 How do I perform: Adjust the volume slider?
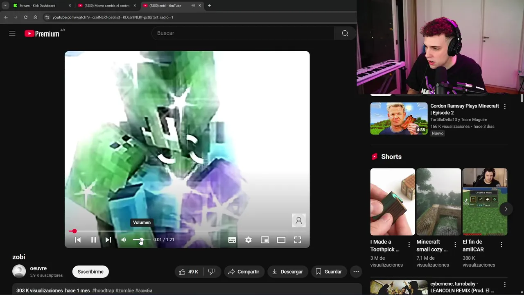(141, 240)
